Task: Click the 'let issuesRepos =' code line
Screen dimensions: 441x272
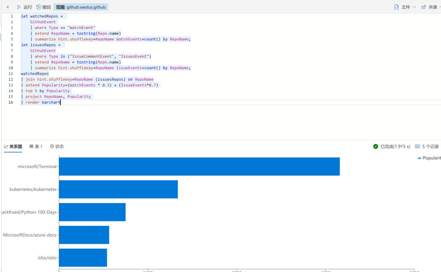Action: 40,45
